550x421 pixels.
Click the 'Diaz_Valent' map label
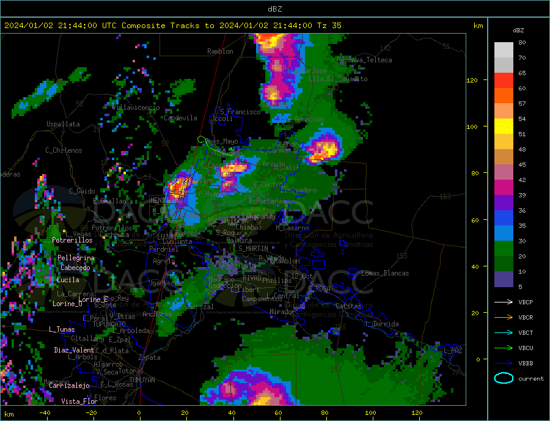point(74,350)
